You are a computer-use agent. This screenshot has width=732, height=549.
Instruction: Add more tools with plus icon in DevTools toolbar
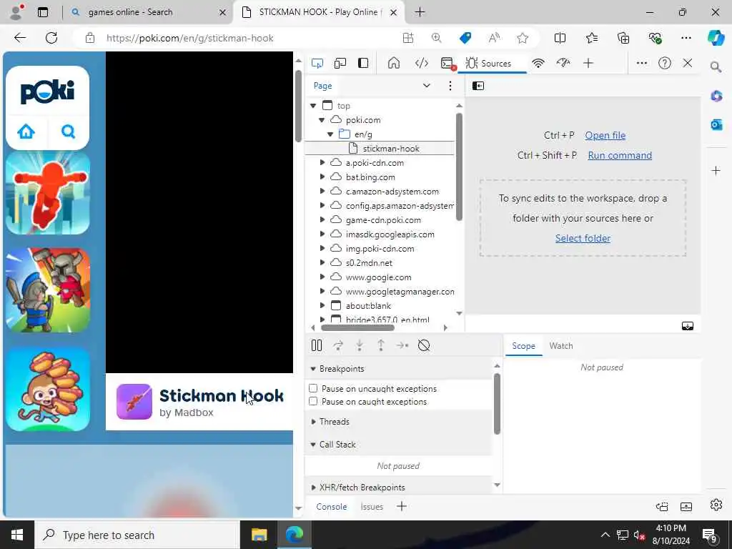click(588, 63)
